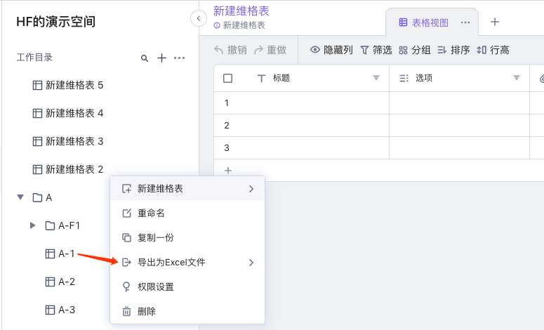The height and width of the screenshot is (330, 544).
Task: Click the 重做 redo button
Action: coord(270,50)
